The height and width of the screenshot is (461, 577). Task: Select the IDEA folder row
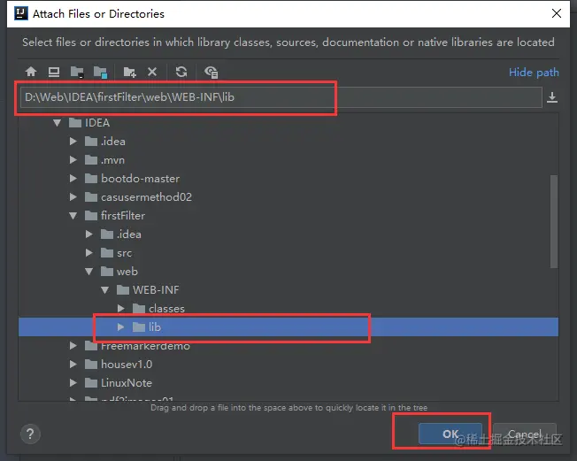(288, 122)
